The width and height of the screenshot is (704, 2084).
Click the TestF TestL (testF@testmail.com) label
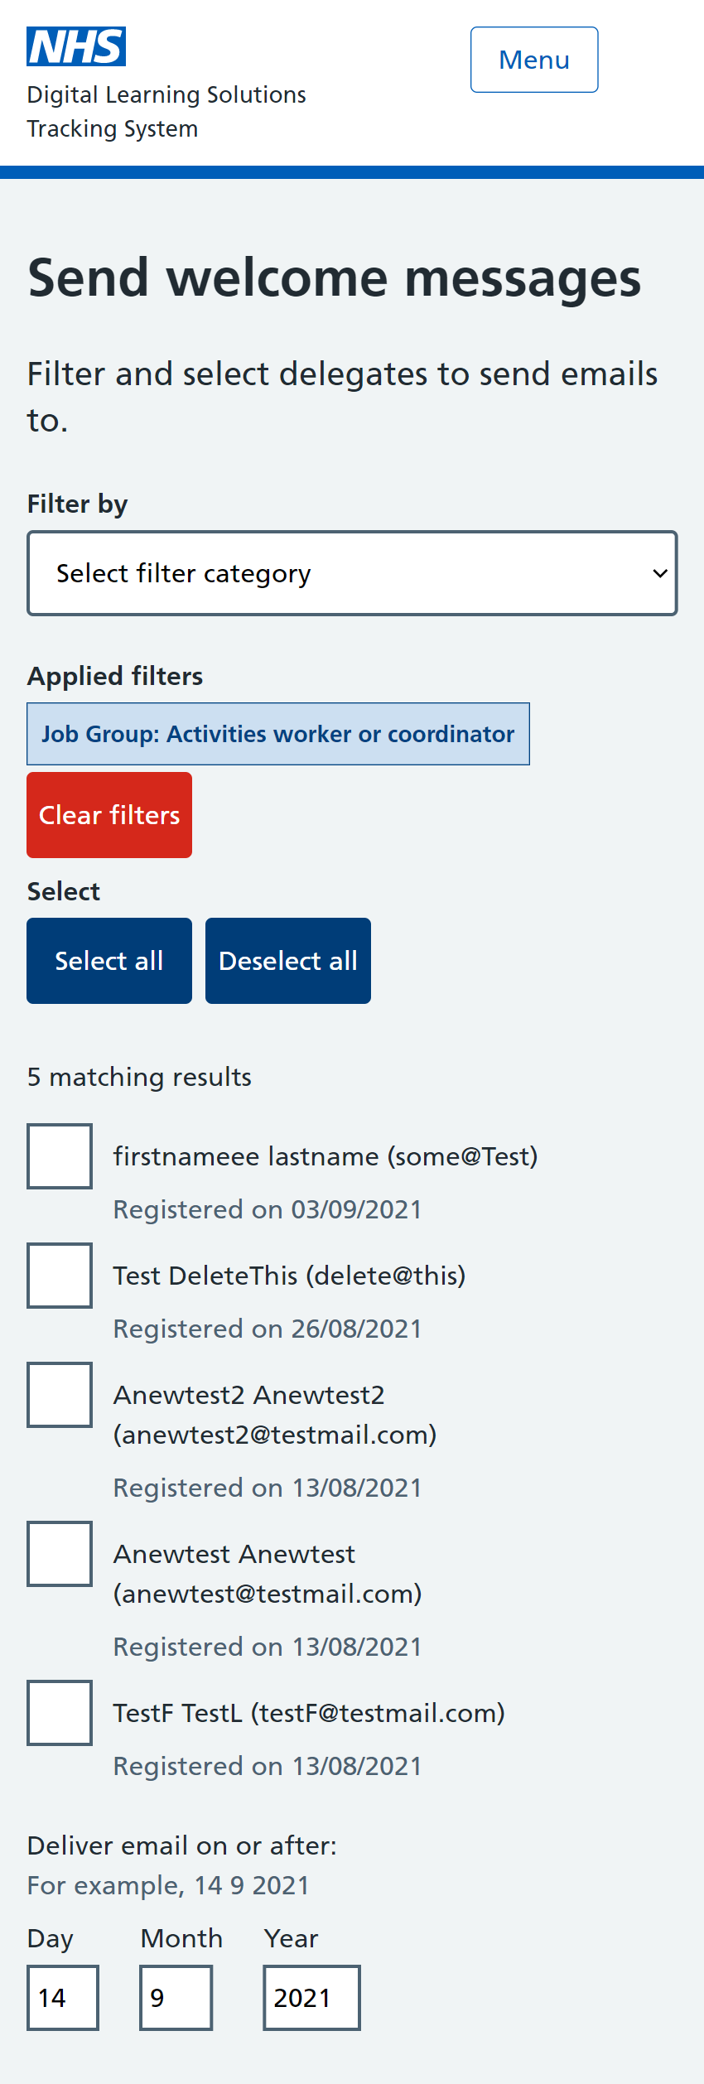point(308,1713)
